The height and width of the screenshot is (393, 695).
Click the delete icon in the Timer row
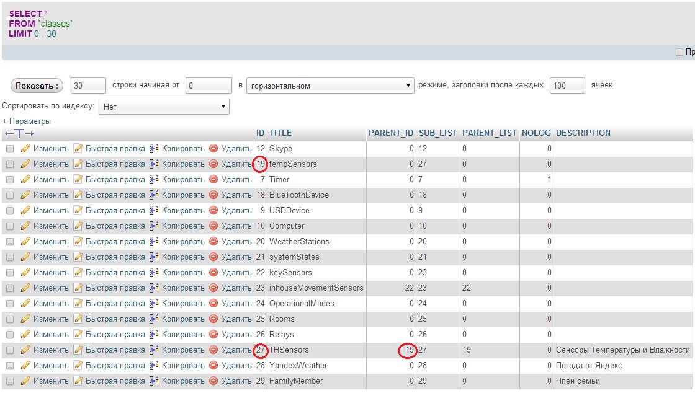[213, 180]
